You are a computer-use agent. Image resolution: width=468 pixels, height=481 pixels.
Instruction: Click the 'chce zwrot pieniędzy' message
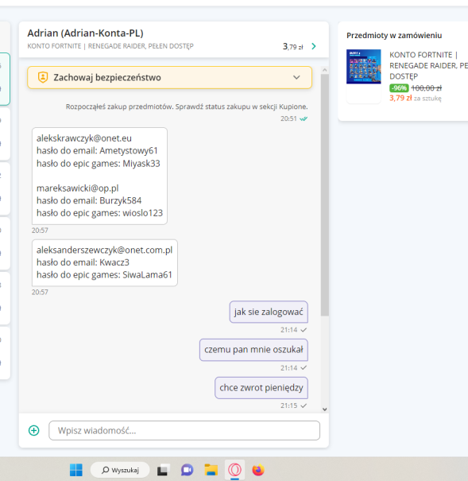[261, 388]
